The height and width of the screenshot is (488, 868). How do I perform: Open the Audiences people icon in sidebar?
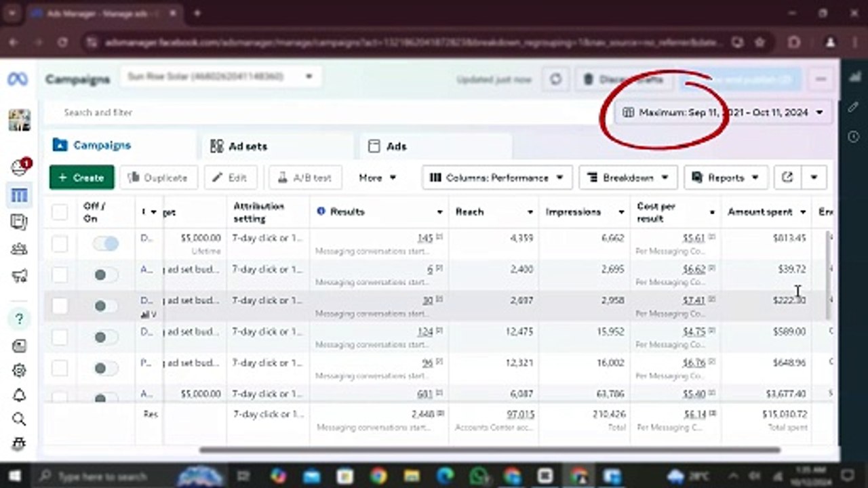click(x=19, y=248)
